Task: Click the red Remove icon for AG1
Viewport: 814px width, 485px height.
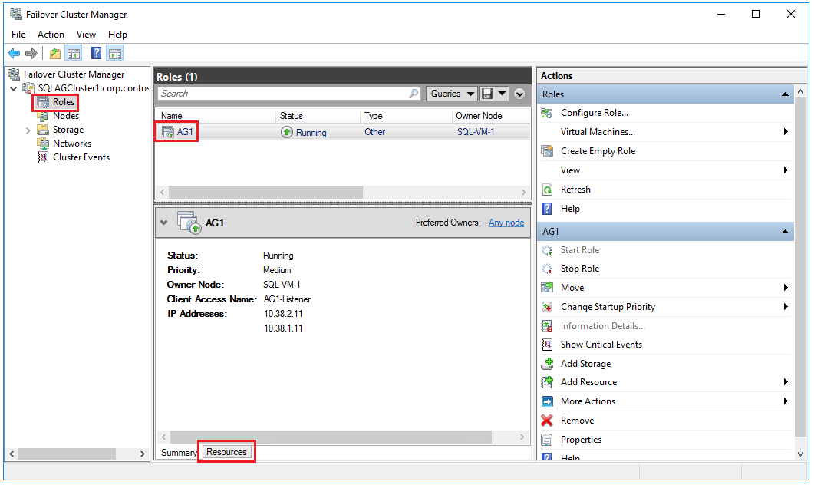Action: tap(548, 421)
